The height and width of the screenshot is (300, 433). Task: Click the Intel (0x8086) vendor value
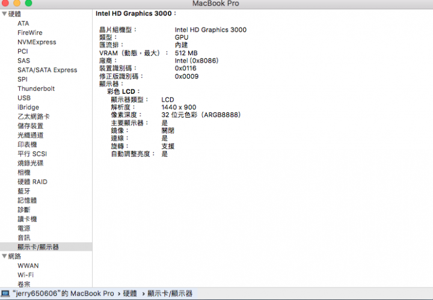(197, 61)
